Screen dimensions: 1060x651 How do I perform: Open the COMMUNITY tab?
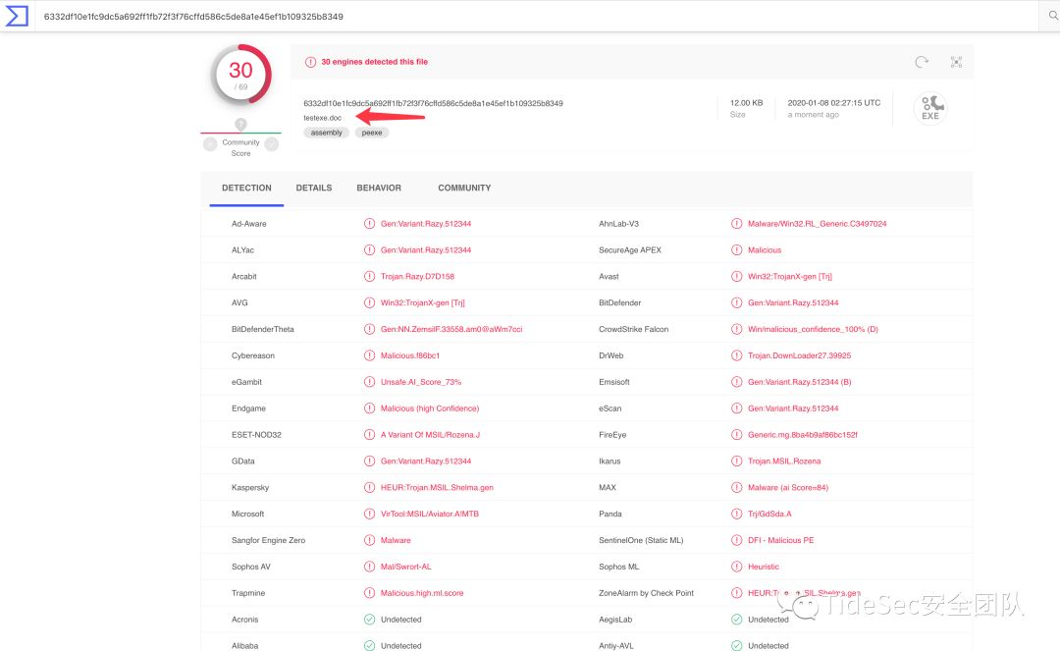[464, 188]
